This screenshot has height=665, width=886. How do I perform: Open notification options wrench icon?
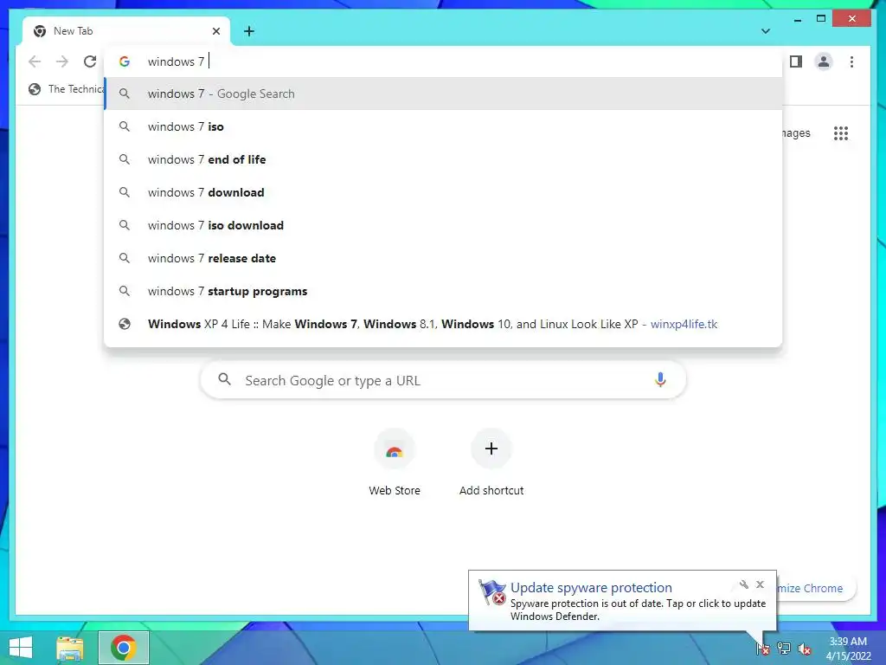pyautogui.click(x=743, y=584)
